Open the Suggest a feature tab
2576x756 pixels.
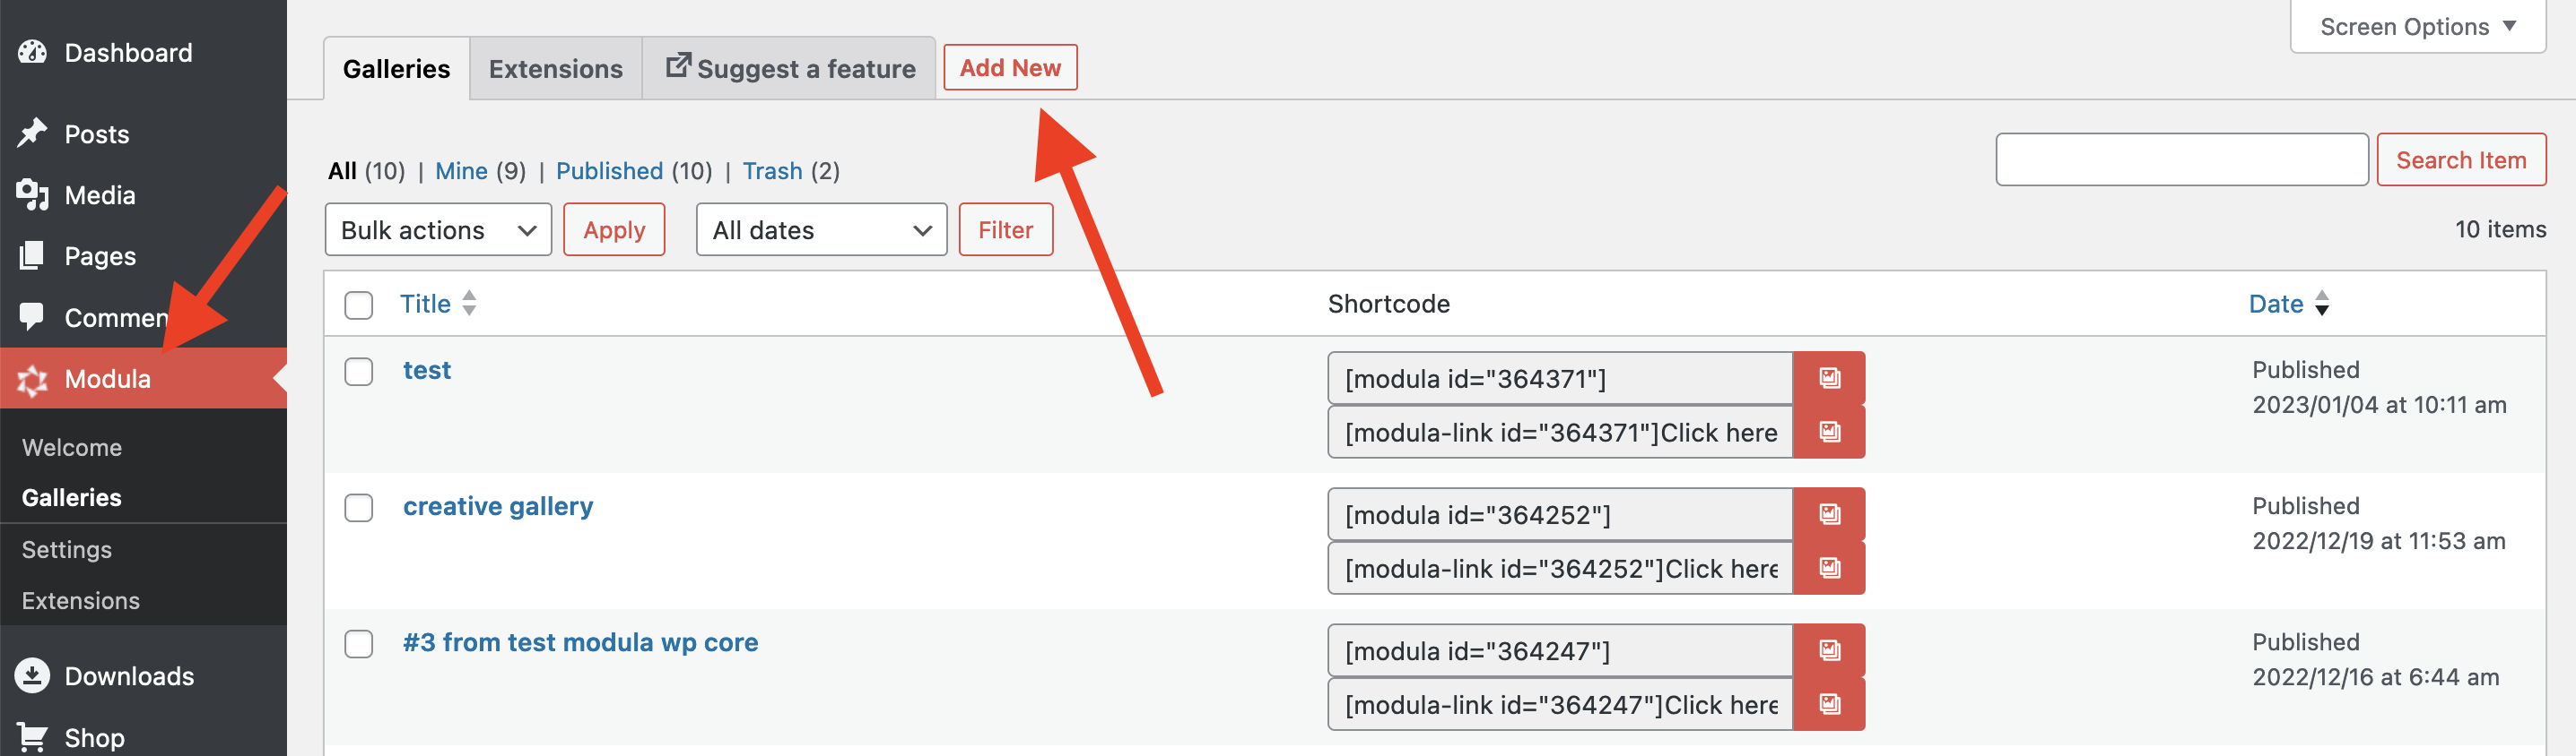click(789, 69)
